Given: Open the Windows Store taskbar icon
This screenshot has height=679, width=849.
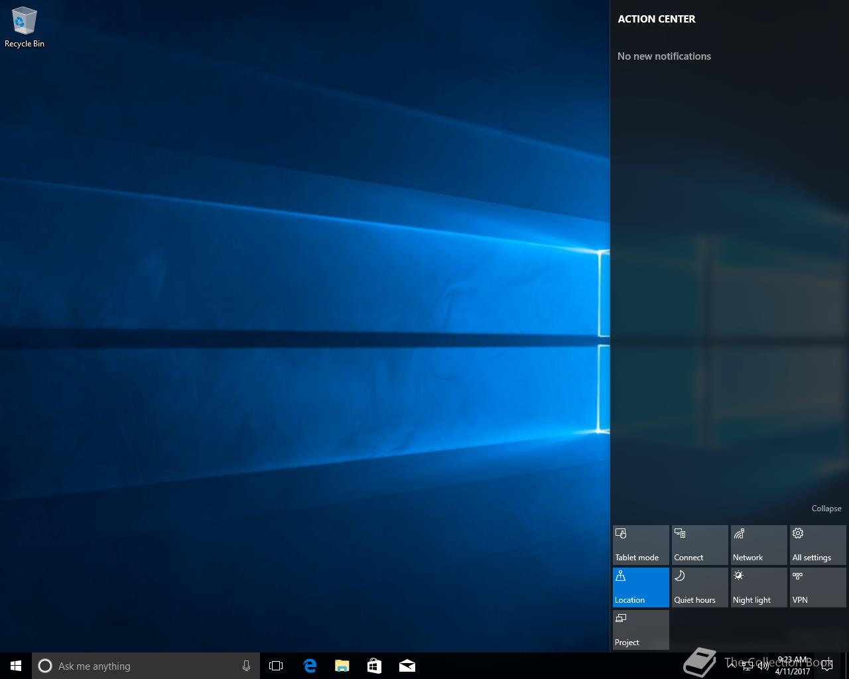Looking at the screenshot, I should pyautogui.click(x=374, y=666).
